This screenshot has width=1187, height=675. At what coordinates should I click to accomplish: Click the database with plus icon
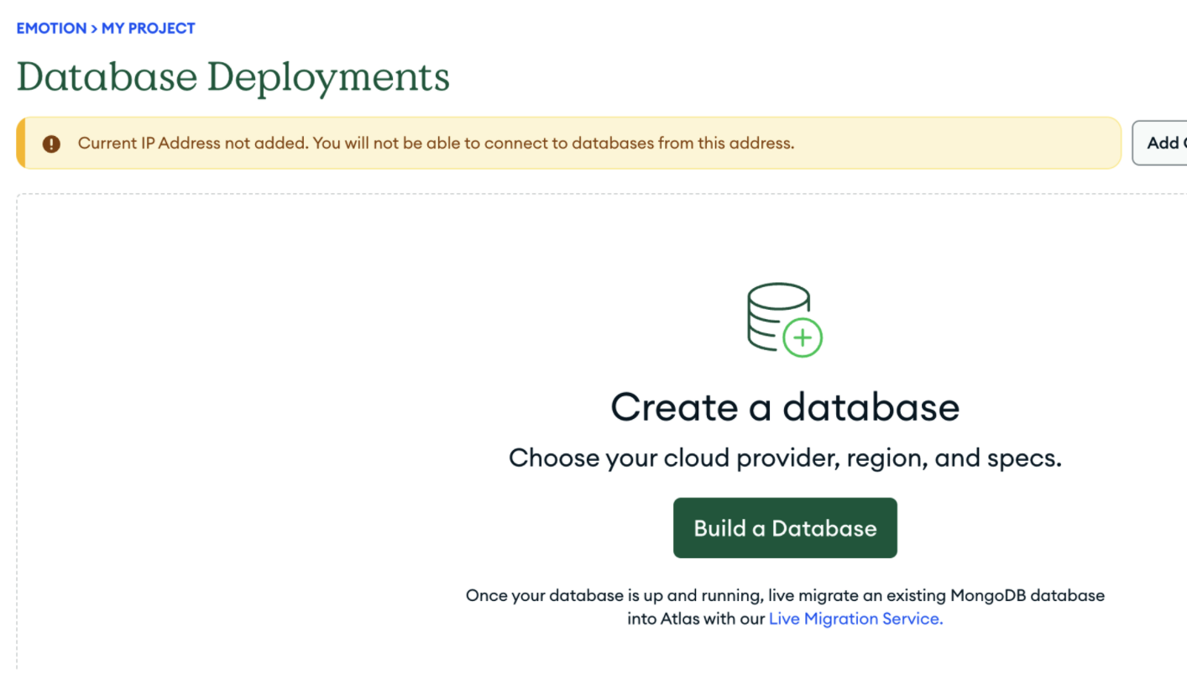(x=785, y=320)
